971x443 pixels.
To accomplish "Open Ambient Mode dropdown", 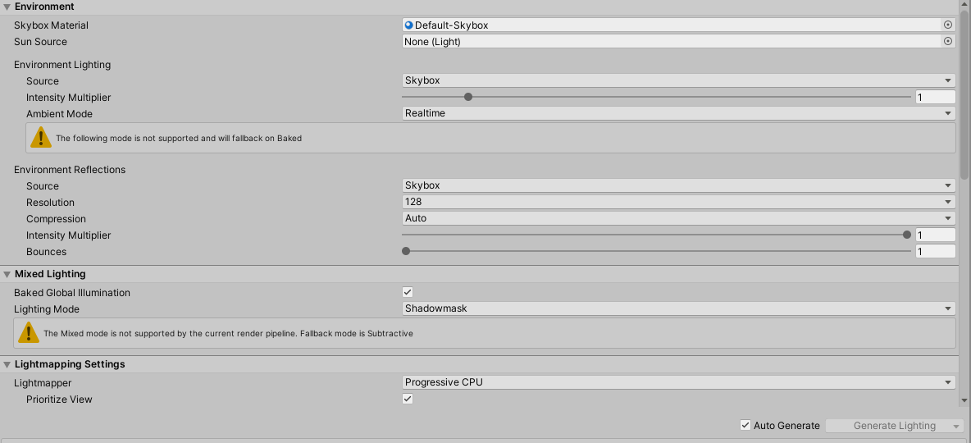I will [x=678, y=113].
